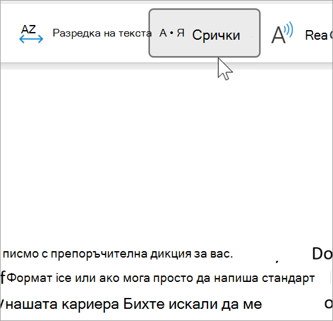Click the А•Я syllables icon
The height and width of the screenshot is (321, 333).
(x=172, y=33)
